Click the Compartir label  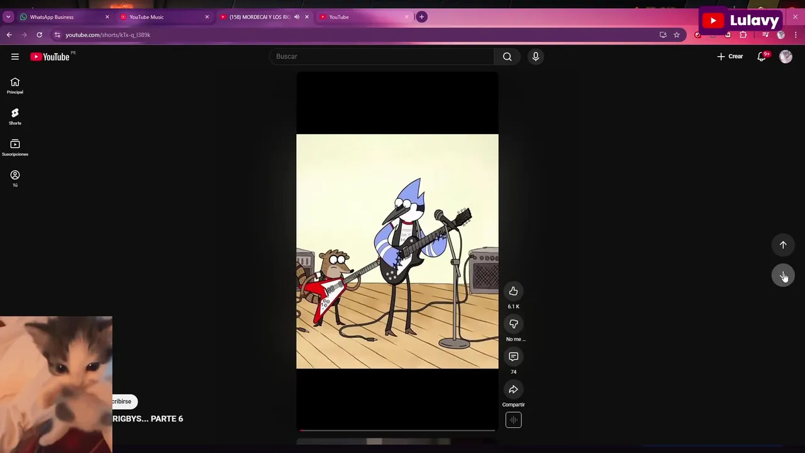513,405
